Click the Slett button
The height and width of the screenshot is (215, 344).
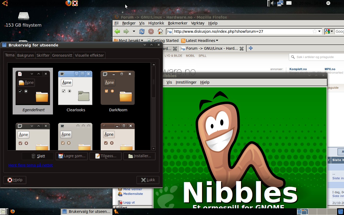38,156
